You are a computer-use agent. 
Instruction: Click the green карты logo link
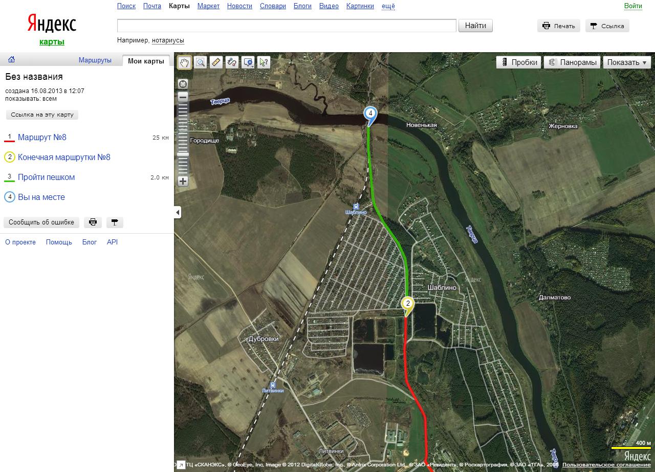pyautogui.click(x=52, y=42)
